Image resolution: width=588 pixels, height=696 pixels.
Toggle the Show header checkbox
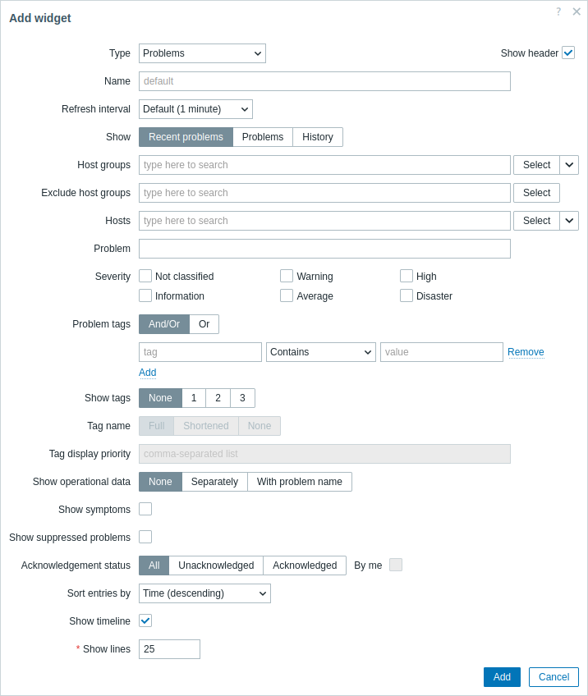point(568,53)
